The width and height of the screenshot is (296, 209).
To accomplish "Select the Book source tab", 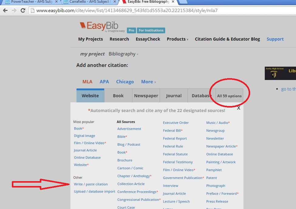I will 118,96.
